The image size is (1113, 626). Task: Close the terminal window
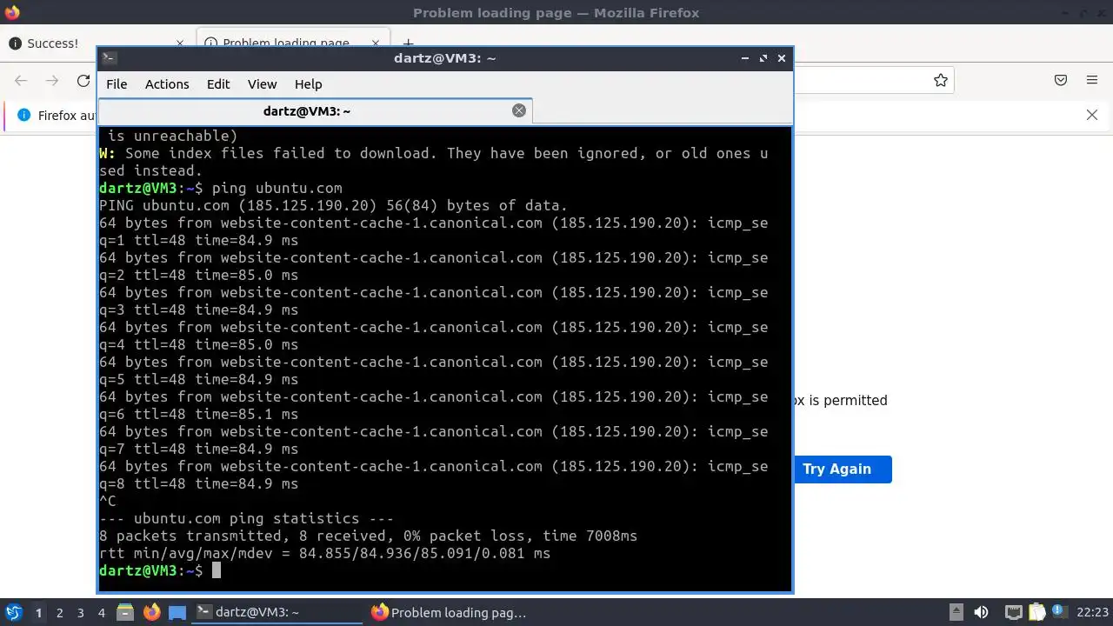[x=782, y=58]
